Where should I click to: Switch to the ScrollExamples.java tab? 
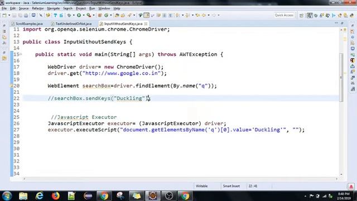(27, 23)
